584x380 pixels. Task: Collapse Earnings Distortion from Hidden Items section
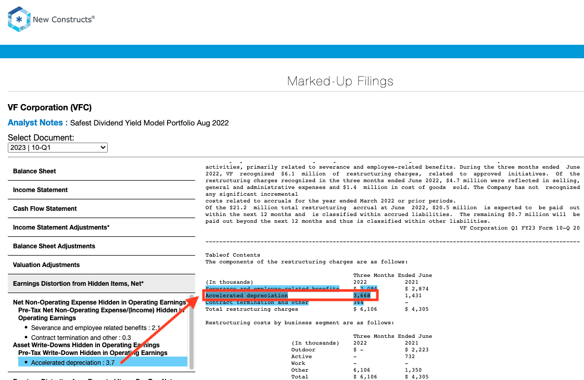pyautogui.click(x=101, y=284)
